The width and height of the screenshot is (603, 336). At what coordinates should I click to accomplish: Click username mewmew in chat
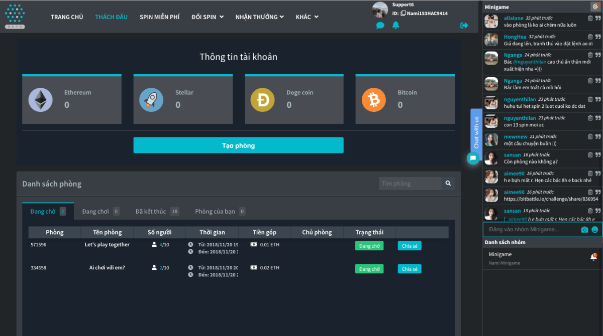[516, 136]
